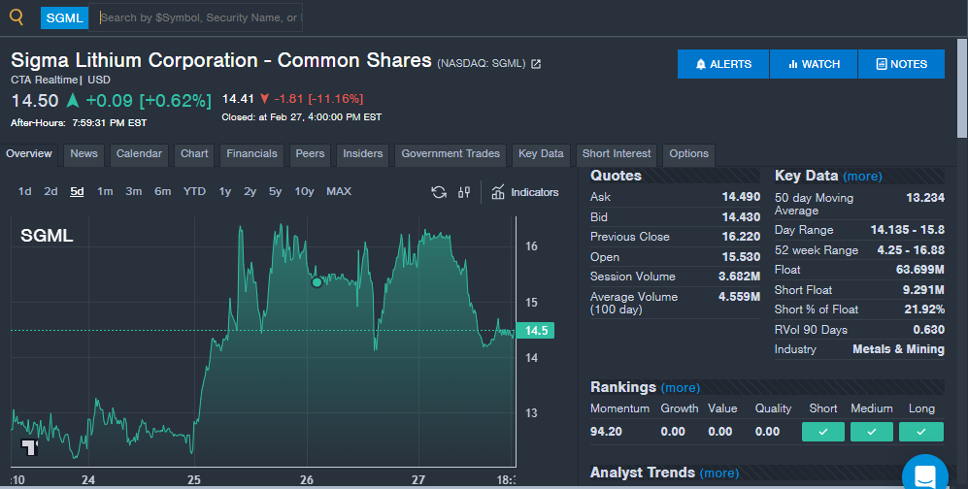Select the YTD chart range
The width and height of the screenshot is (968, 489).
click(x=194, y=192)
